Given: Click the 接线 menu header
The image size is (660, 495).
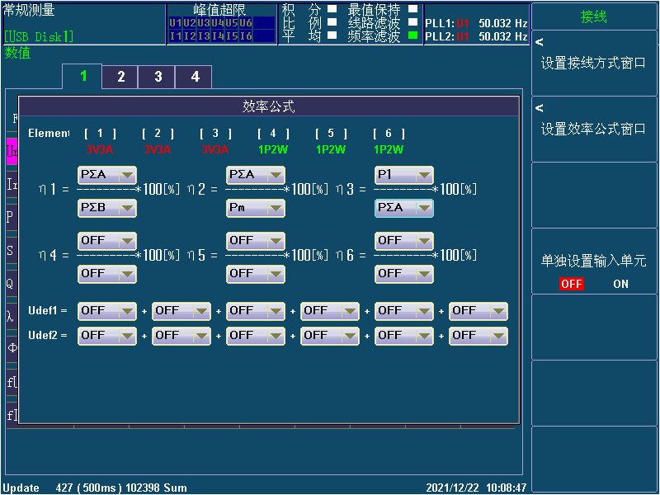Looking at the screenshot, I should pyautogui.click(x=594, y=16).
